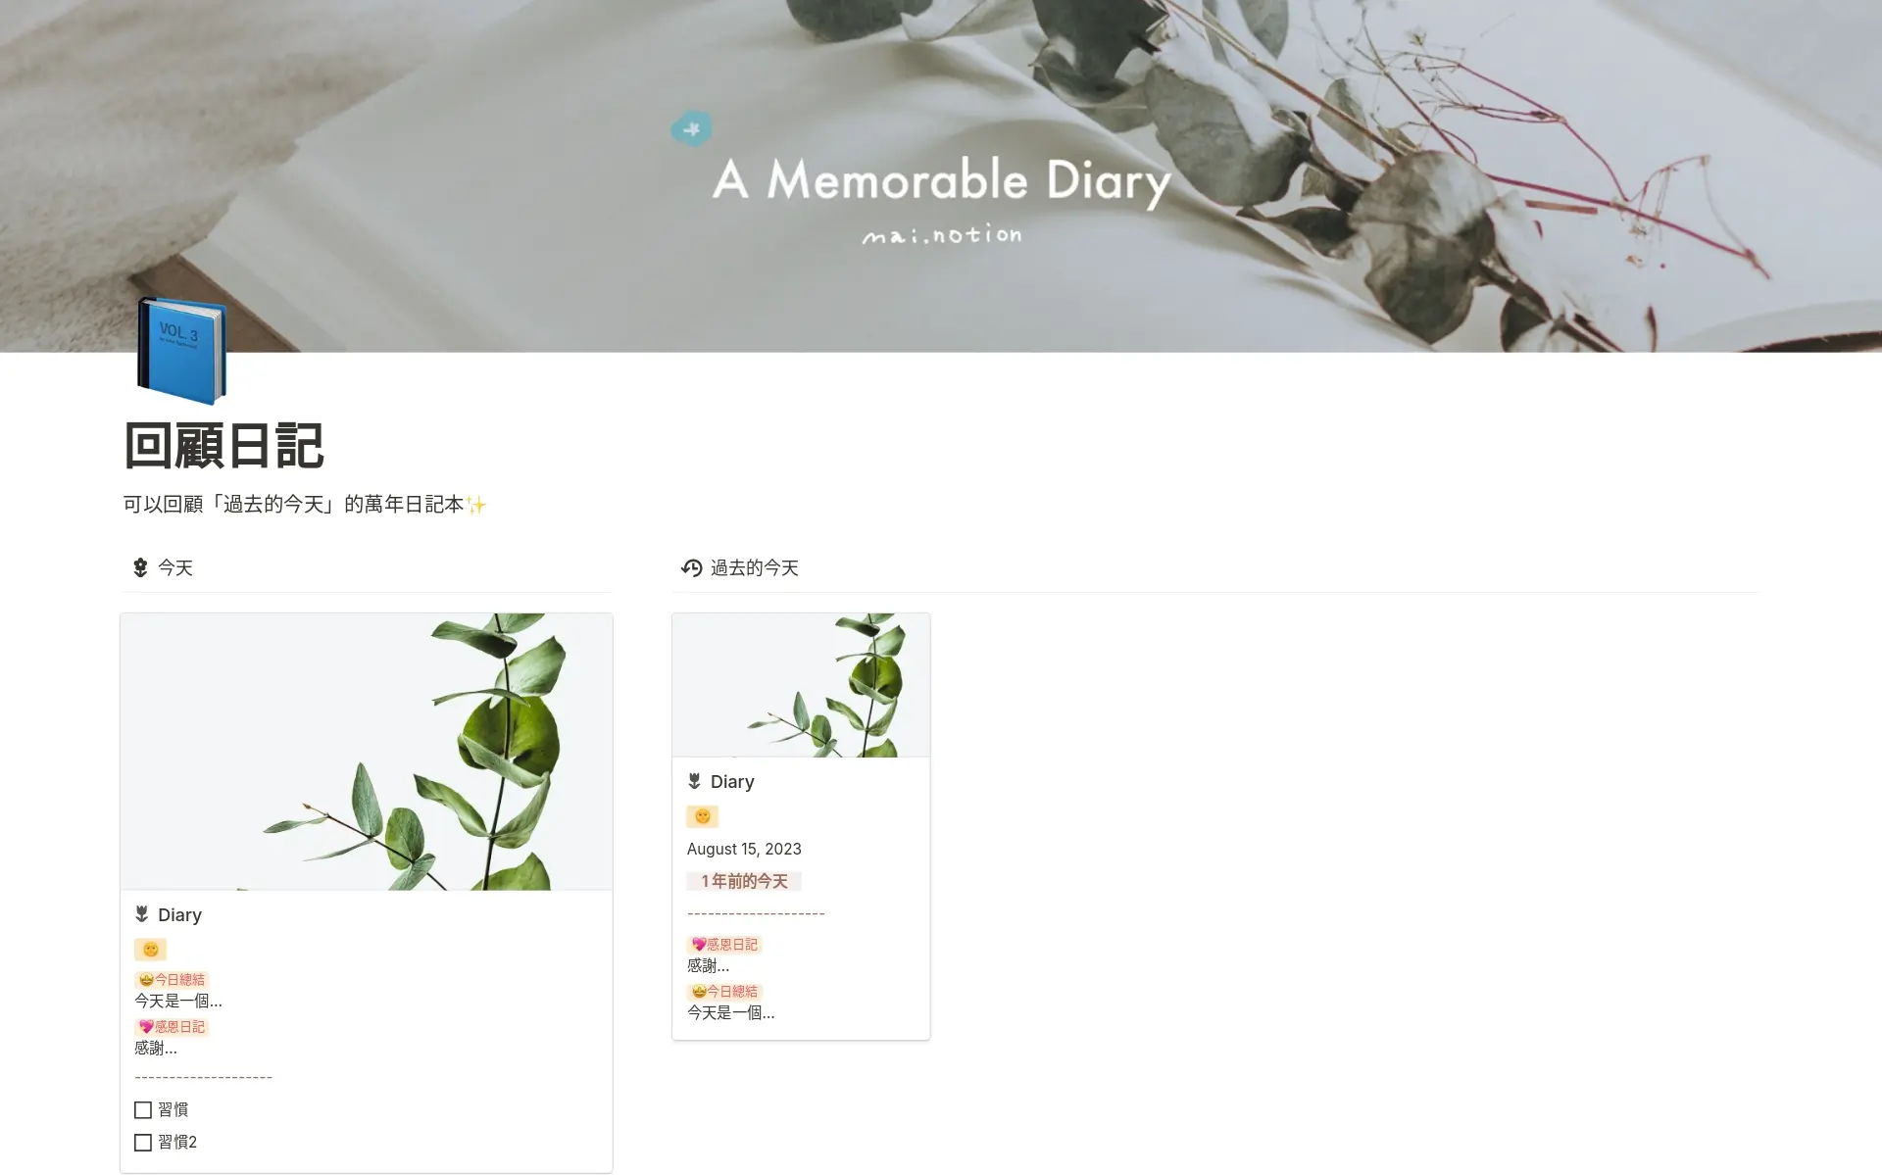Click the sun emoji tag on August 2023 card
Viewport: 1882px width, 1175px height.
tap(703, 816)
